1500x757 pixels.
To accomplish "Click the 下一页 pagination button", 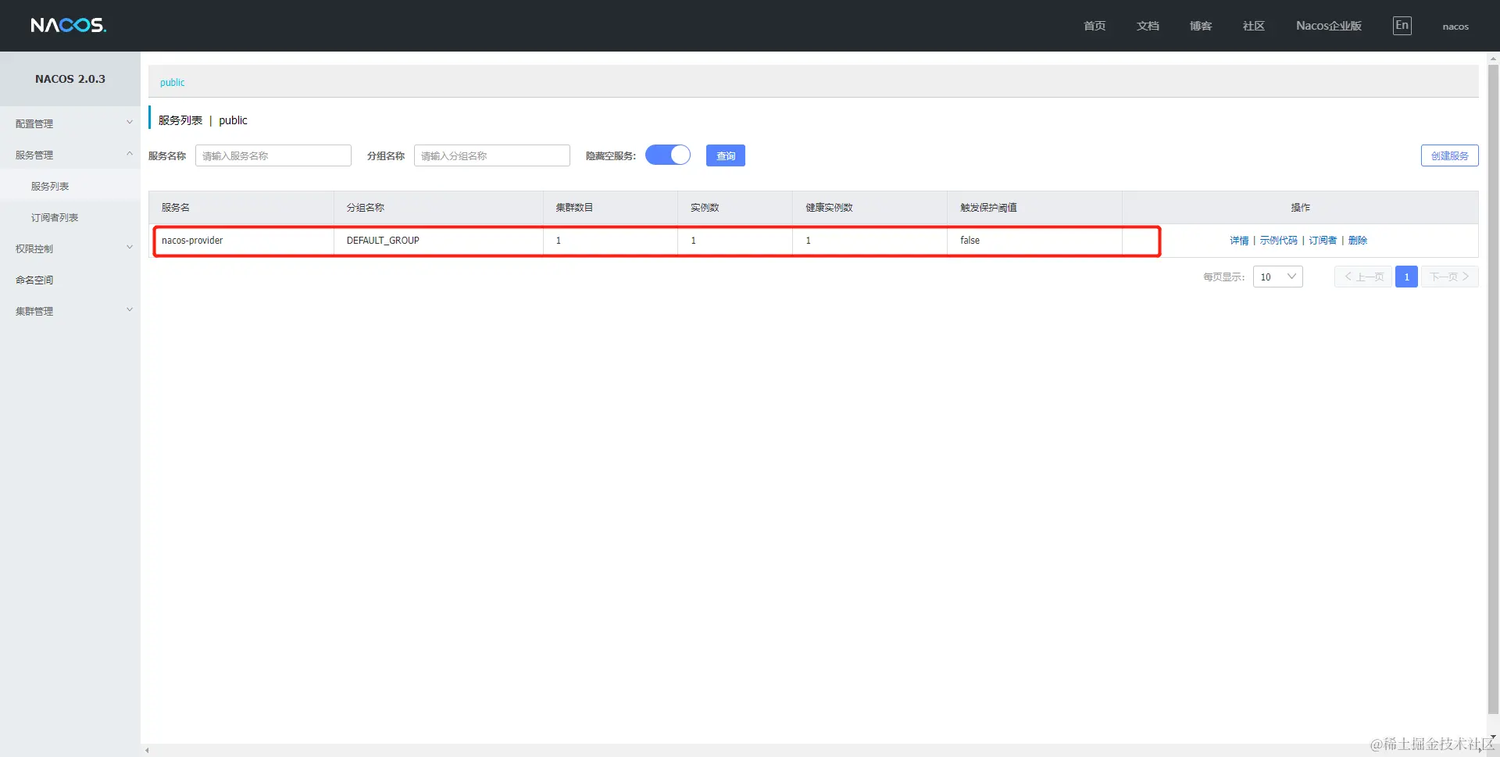I will pyautogui.click(x=1450, y=277).
